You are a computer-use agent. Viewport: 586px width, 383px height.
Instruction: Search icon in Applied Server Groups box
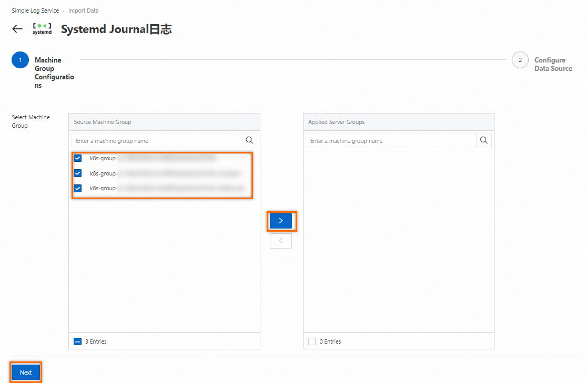pos(483,140)
